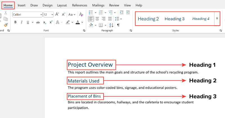The image size is (225, 118).
Task: Open the Font dialog launcher
Action: click(x=84, y=30)
